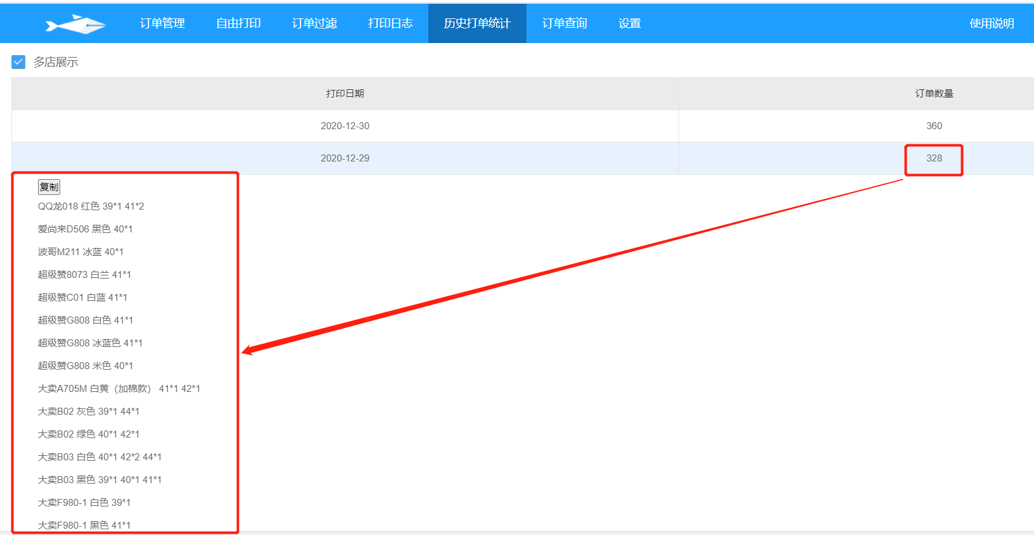Open the 打印日志 tab
This screenshot has height=535, width=1034.
click(390, 23)
